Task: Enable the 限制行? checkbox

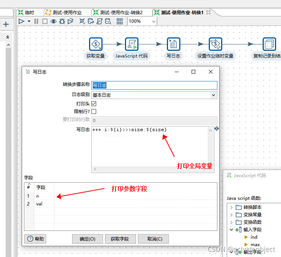Action: (x=94, y=111)
